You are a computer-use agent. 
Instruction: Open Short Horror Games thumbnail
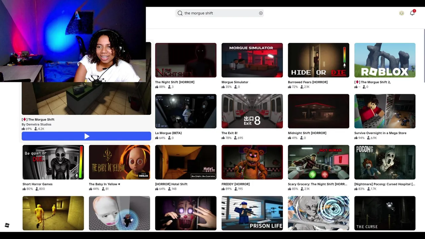53,162
